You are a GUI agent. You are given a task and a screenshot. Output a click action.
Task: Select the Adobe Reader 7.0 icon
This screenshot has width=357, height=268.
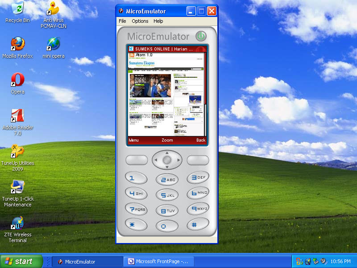pyautogui.click(x=17, y=122)
